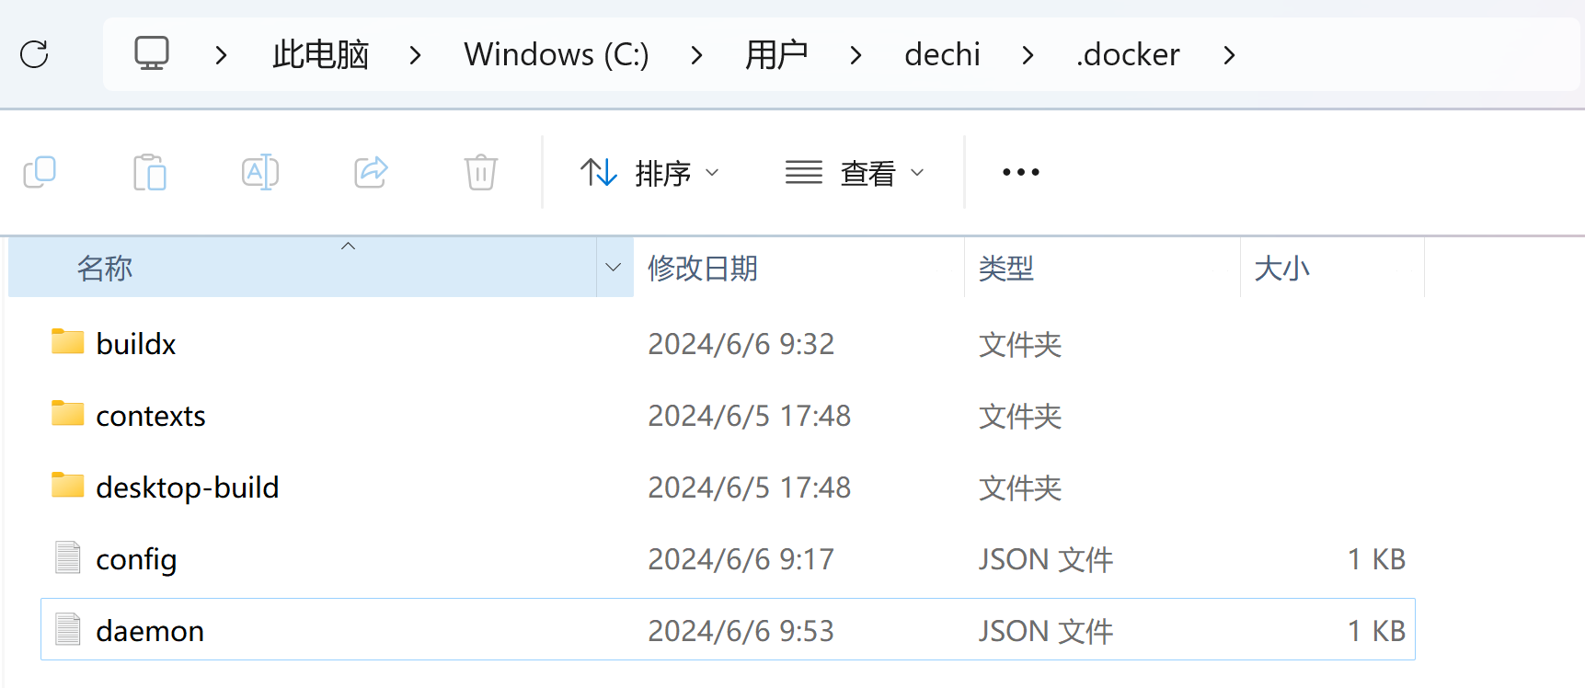
Task: Sort by 类型 column header
Action: pyautogui.click(x=1006, y=269)
